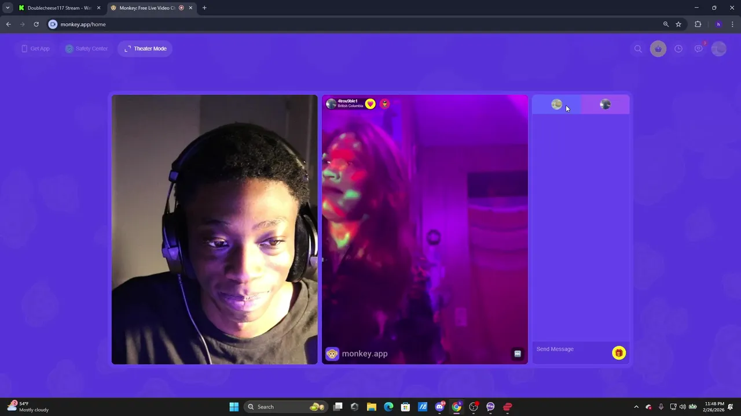Image resolution: width=741 pixels, height=416 pixels.
Task: Open the weather widget showing 54°F
Action: [28, 407]
